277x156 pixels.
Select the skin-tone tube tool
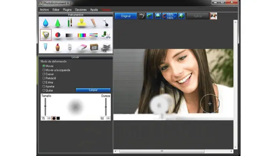[94, 23]
